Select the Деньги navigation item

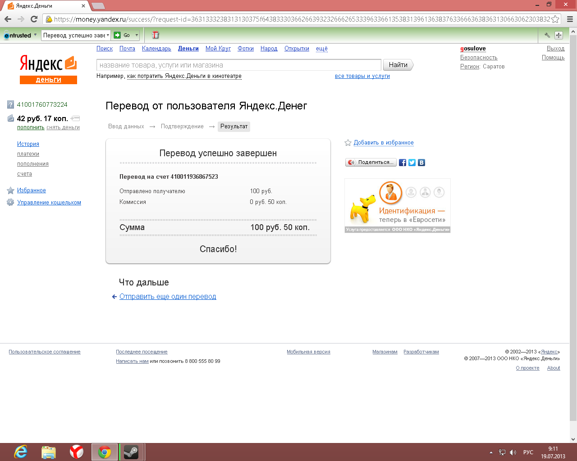pos(188,49)
